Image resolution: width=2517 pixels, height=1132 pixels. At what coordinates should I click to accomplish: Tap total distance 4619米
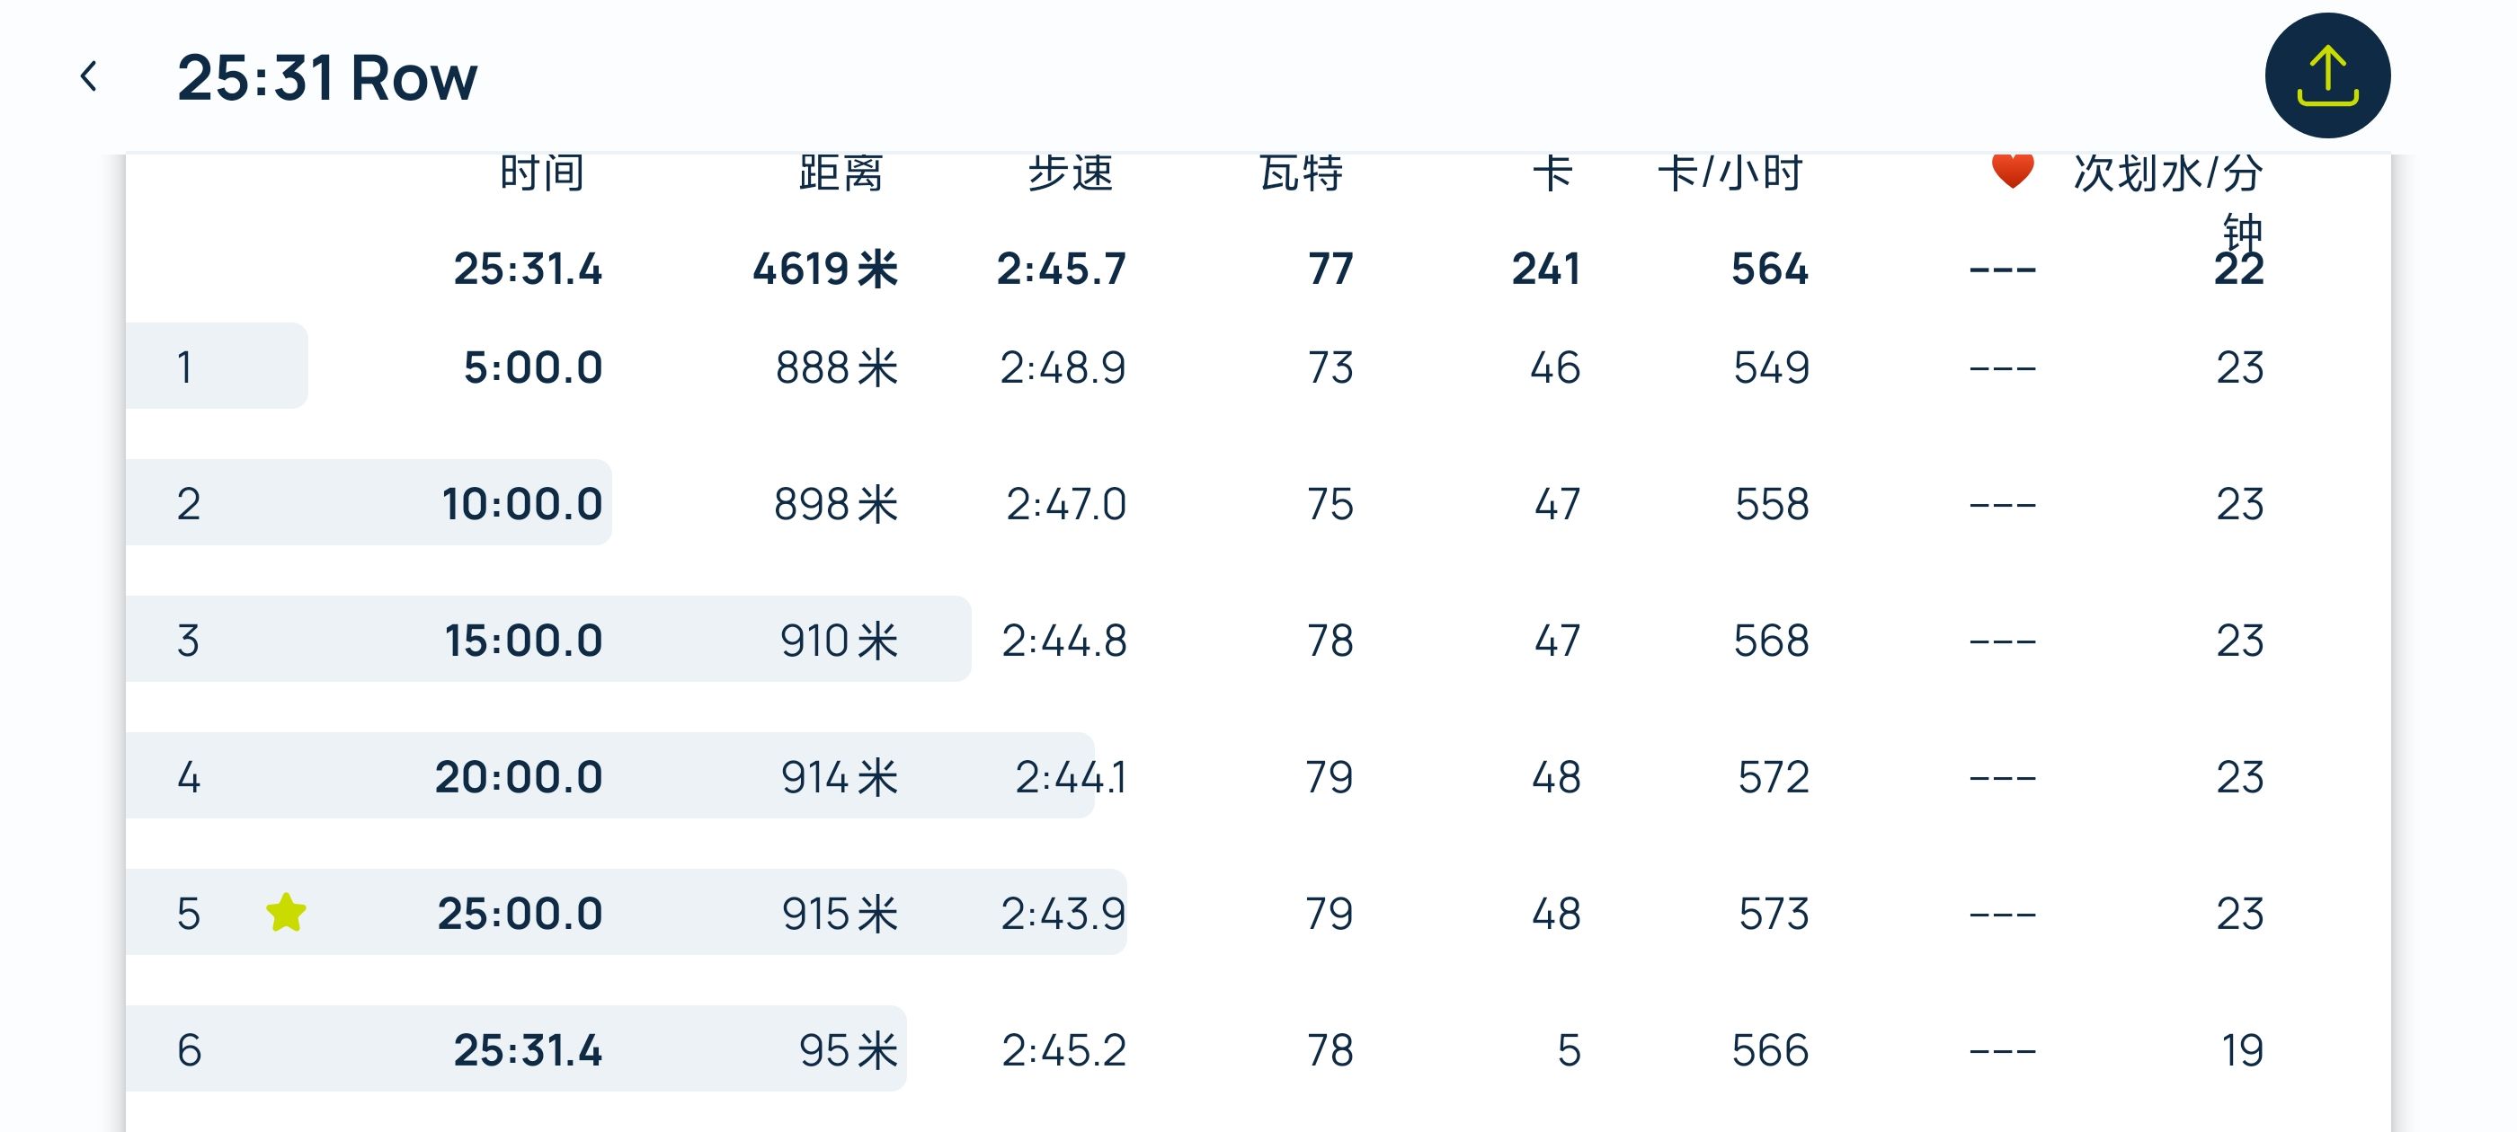click(824, 269)
